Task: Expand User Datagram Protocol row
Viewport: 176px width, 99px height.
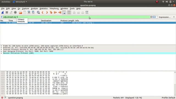Action: click(x=1, y=51)
